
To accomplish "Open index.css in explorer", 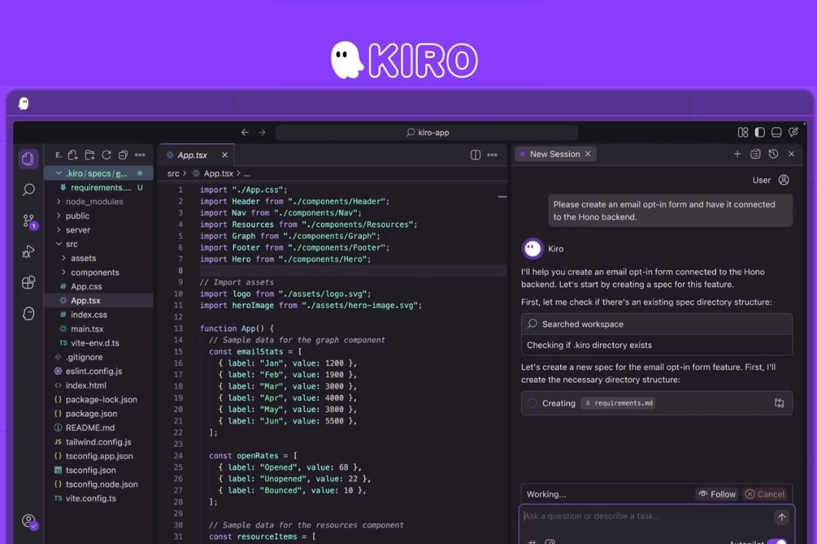I will 99,315.
